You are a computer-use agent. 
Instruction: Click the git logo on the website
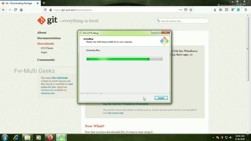[47, 20]
